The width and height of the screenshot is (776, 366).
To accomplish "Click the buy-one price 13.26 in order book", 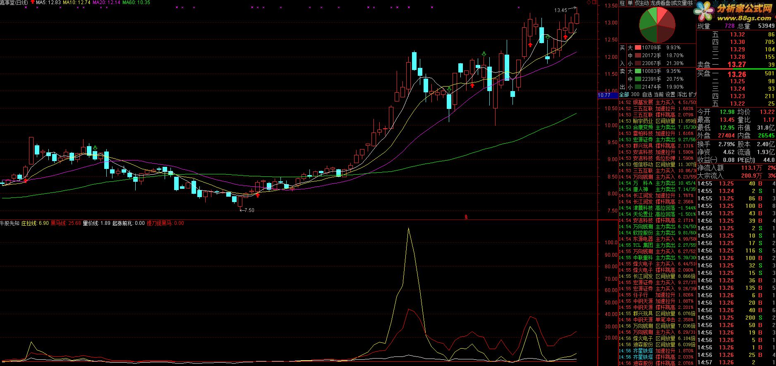I will [737, 74].
